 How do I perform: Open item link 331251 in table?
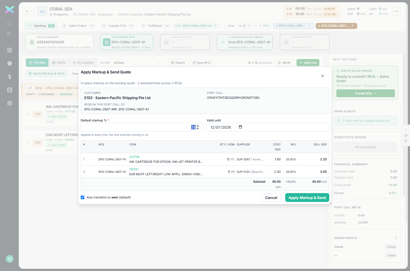[134, 169]
